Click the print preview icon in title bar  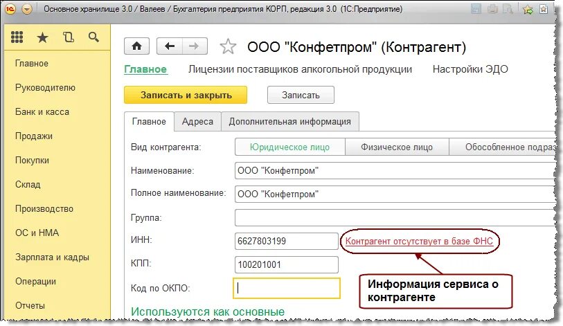(508, 9)
